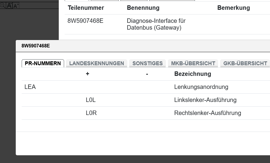
Task: Select the LEA row in PR numbers
Action: click(x=30, y=87)
